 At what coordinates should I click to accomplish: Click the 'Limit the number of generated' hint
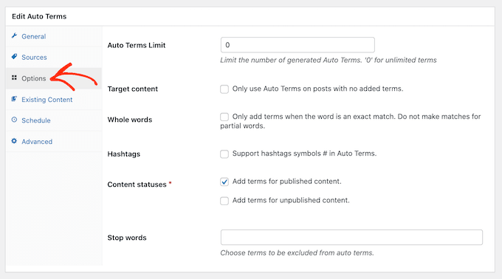(x=329, y=60)
